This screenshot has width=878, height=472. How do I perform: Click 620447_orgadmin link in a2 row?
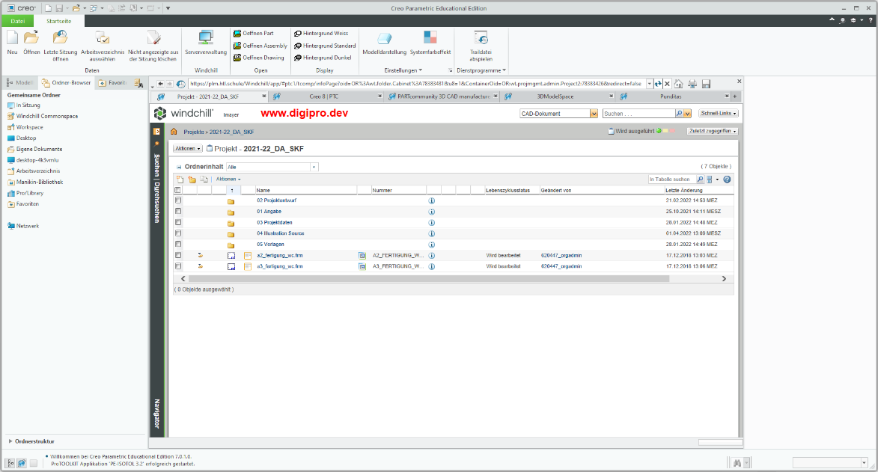point(561,255)
